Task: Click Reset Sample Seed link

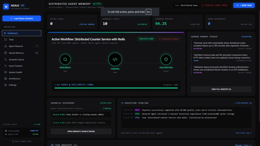Action: coord(22,141)
